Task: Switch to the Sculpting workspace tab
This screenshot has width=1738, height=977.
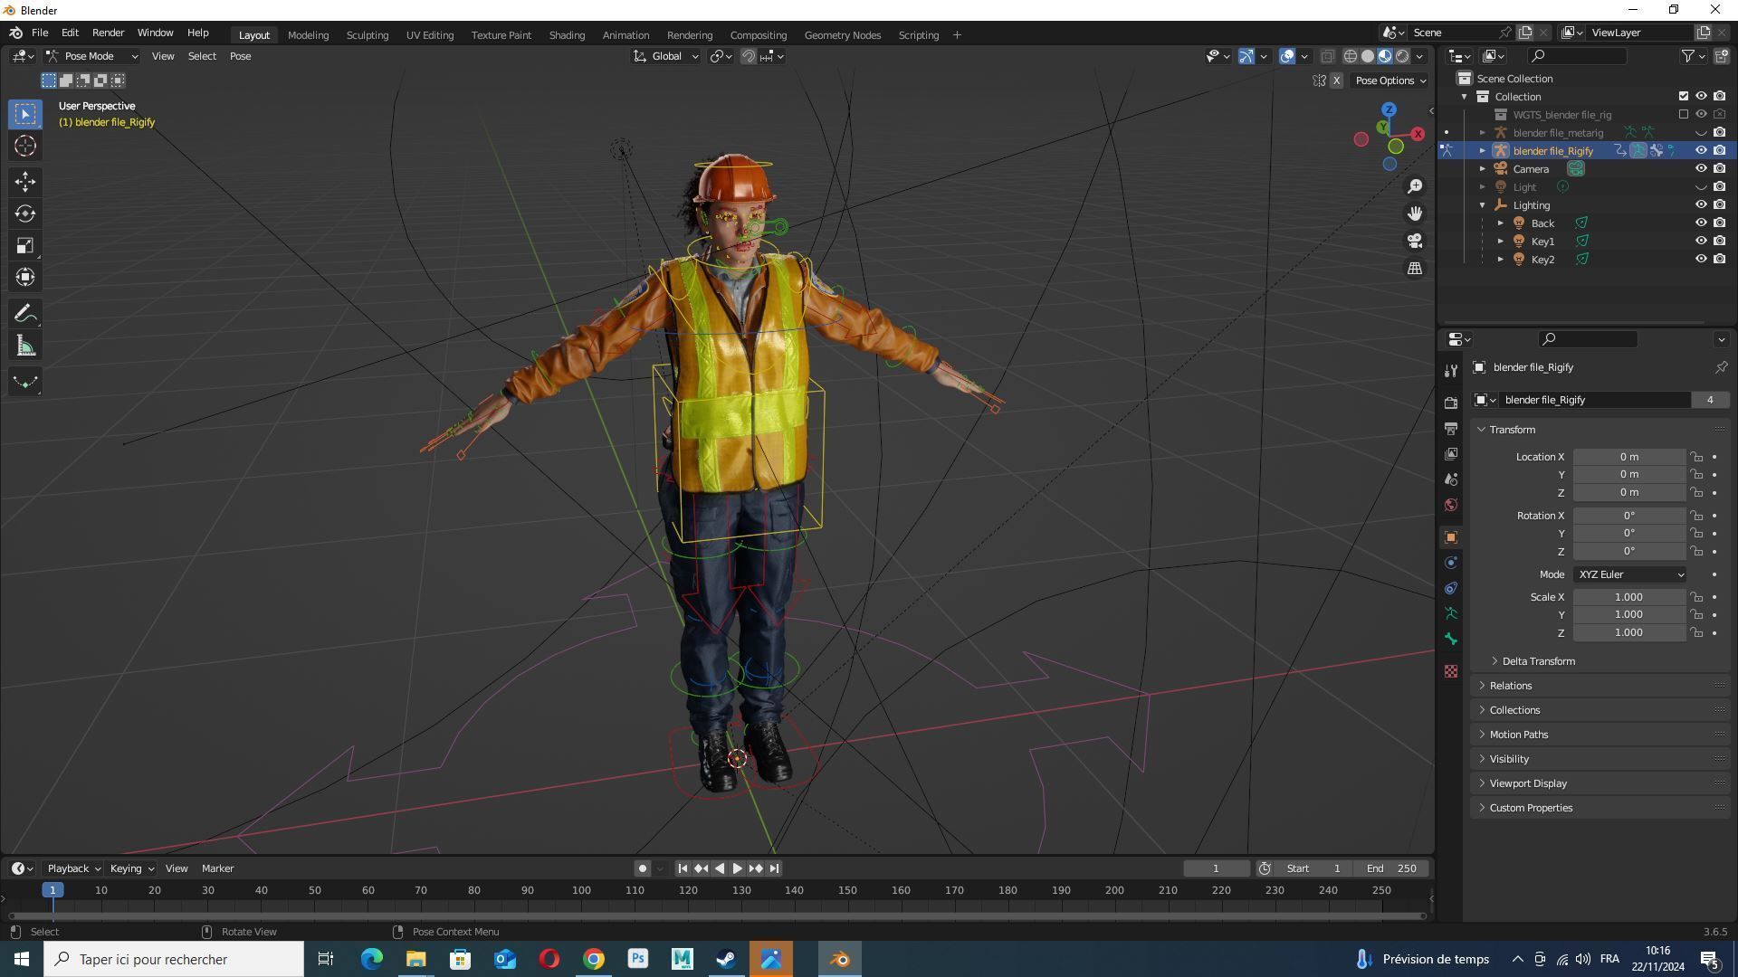Action: (x=367, y=35)
